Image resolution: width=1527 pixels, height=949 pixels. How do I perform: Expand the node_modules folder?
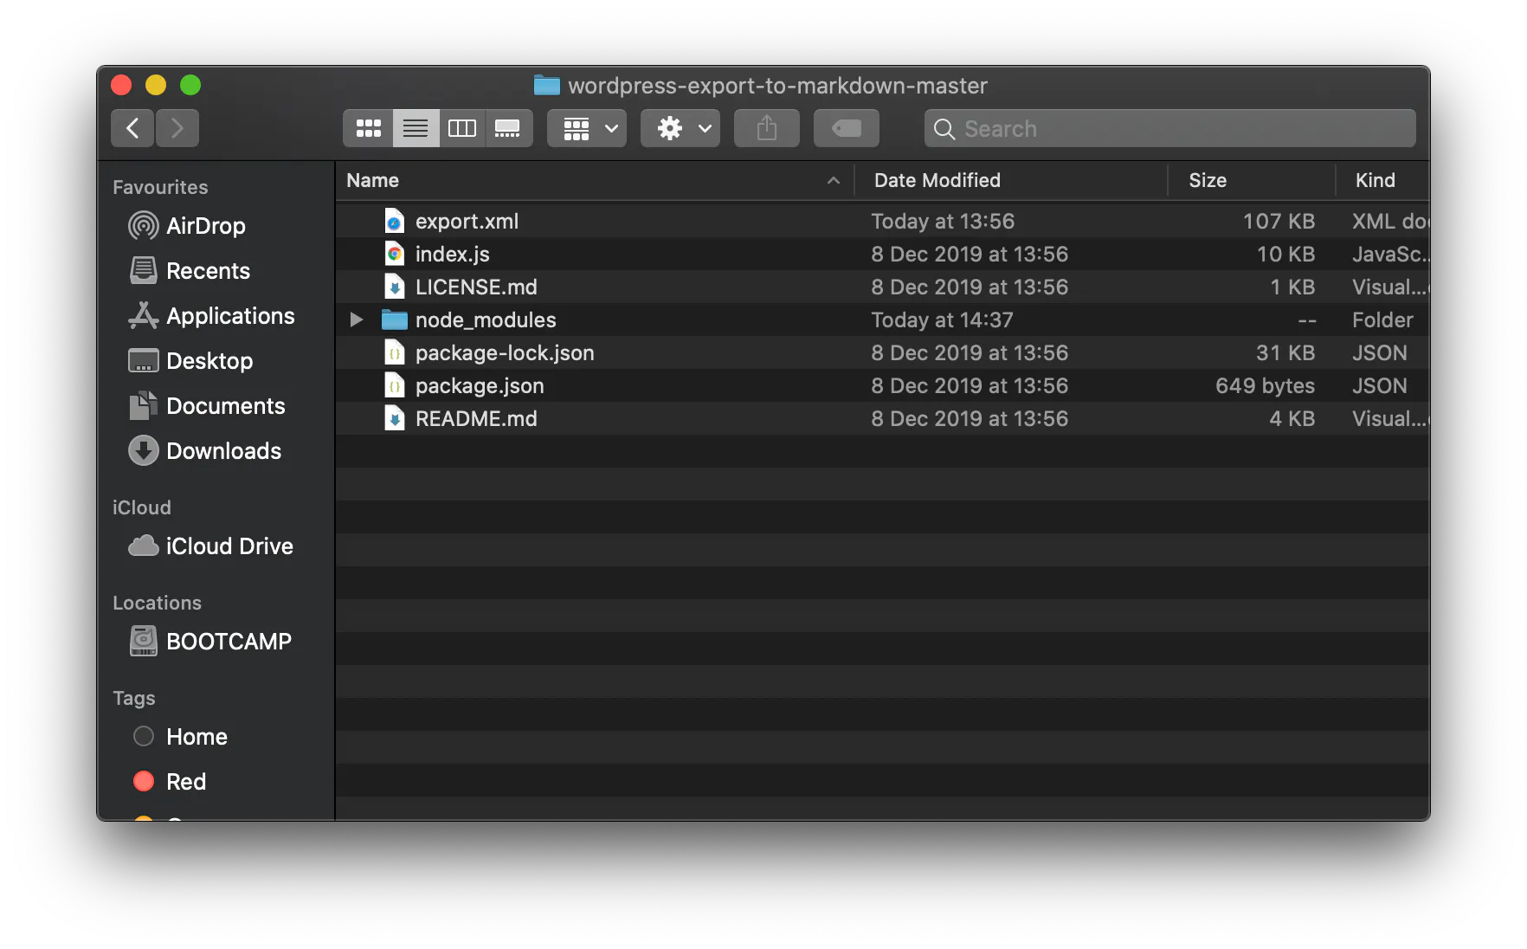(356, 320)
